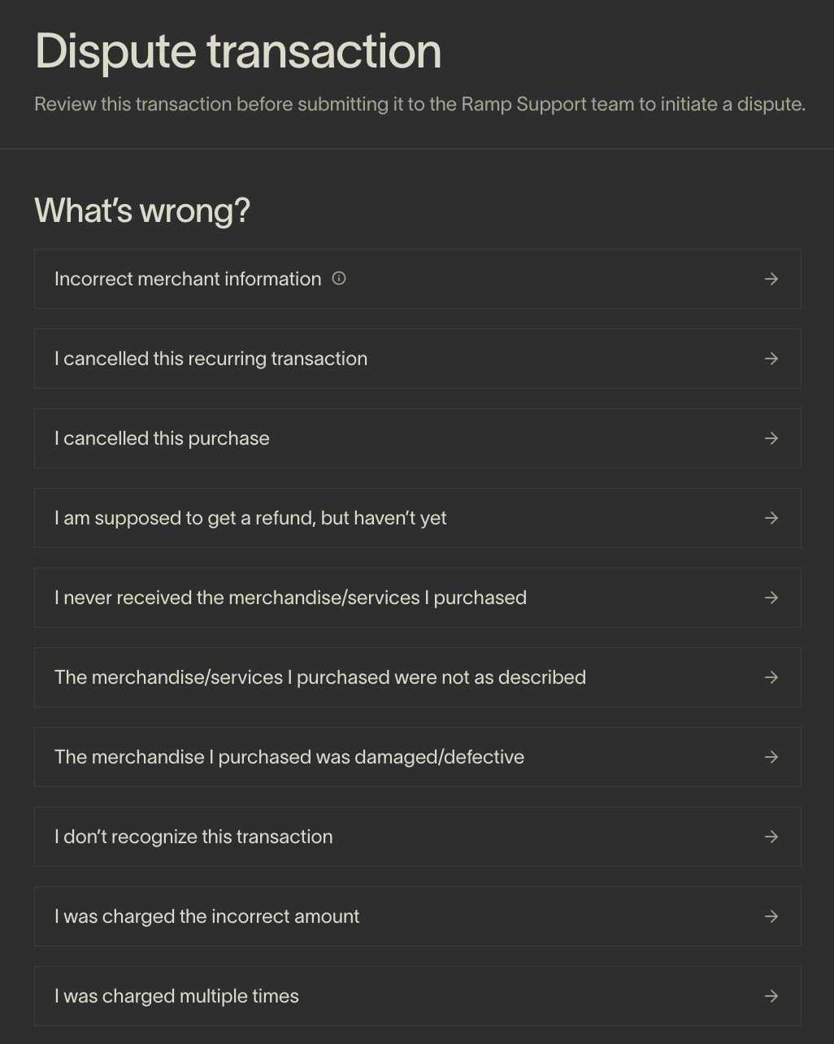This screenshot has width=834, height=1044.
Task: Click info icon beside Incorrect merchant information
Action: (x=339, y=278)
